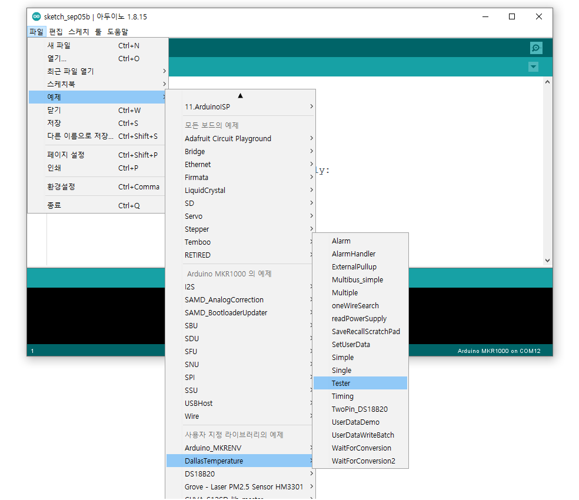The image size is (579, 500).
Task: Choose 닫기 from the file menu
Action: tap(96, 110)
